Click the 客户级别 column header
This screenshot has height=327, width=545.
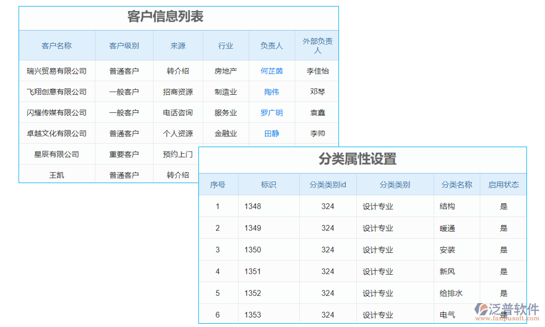(124, 45)
